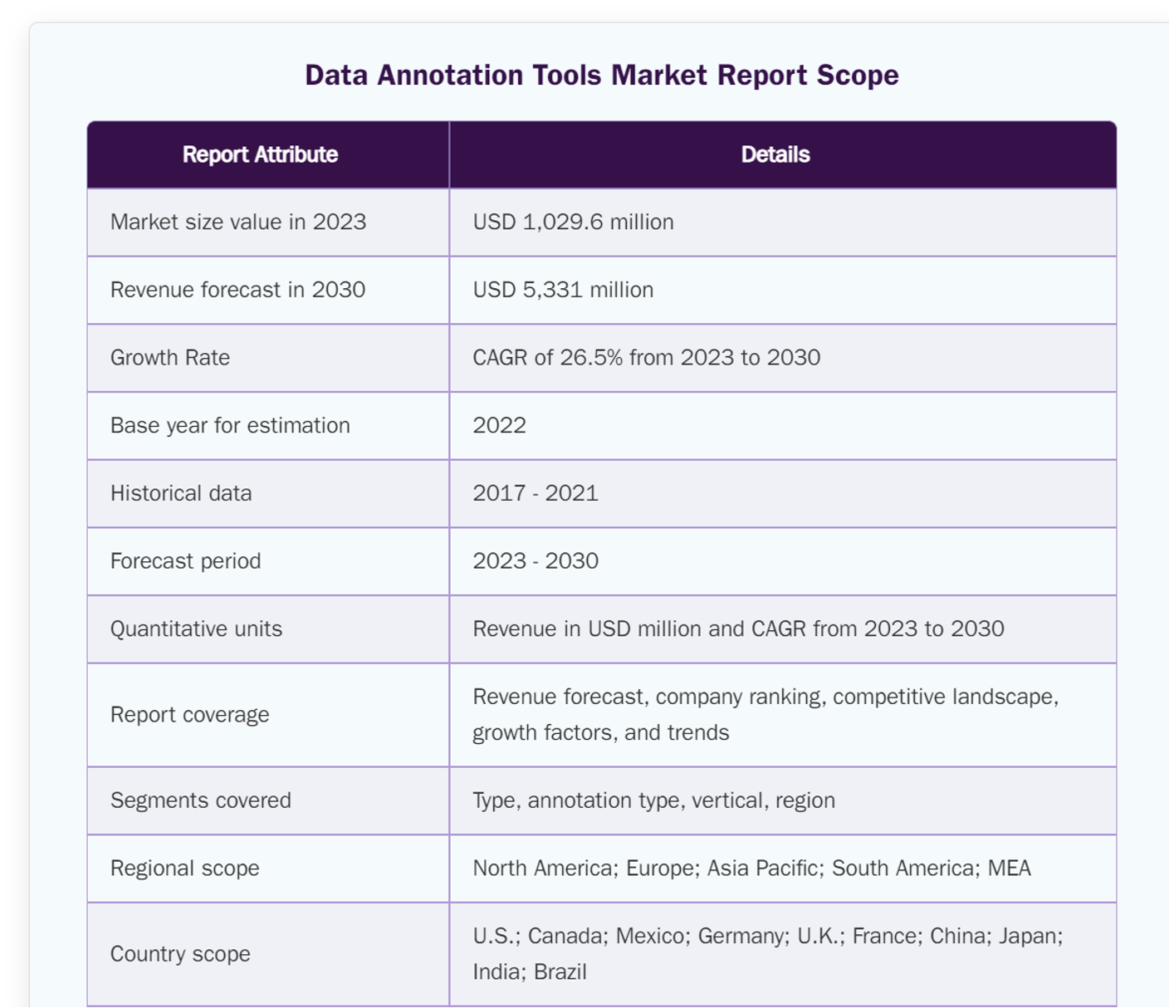This screenshot has height=1008, width=1169.
Task: Click the Growth Rate row label
Action: 170,358
